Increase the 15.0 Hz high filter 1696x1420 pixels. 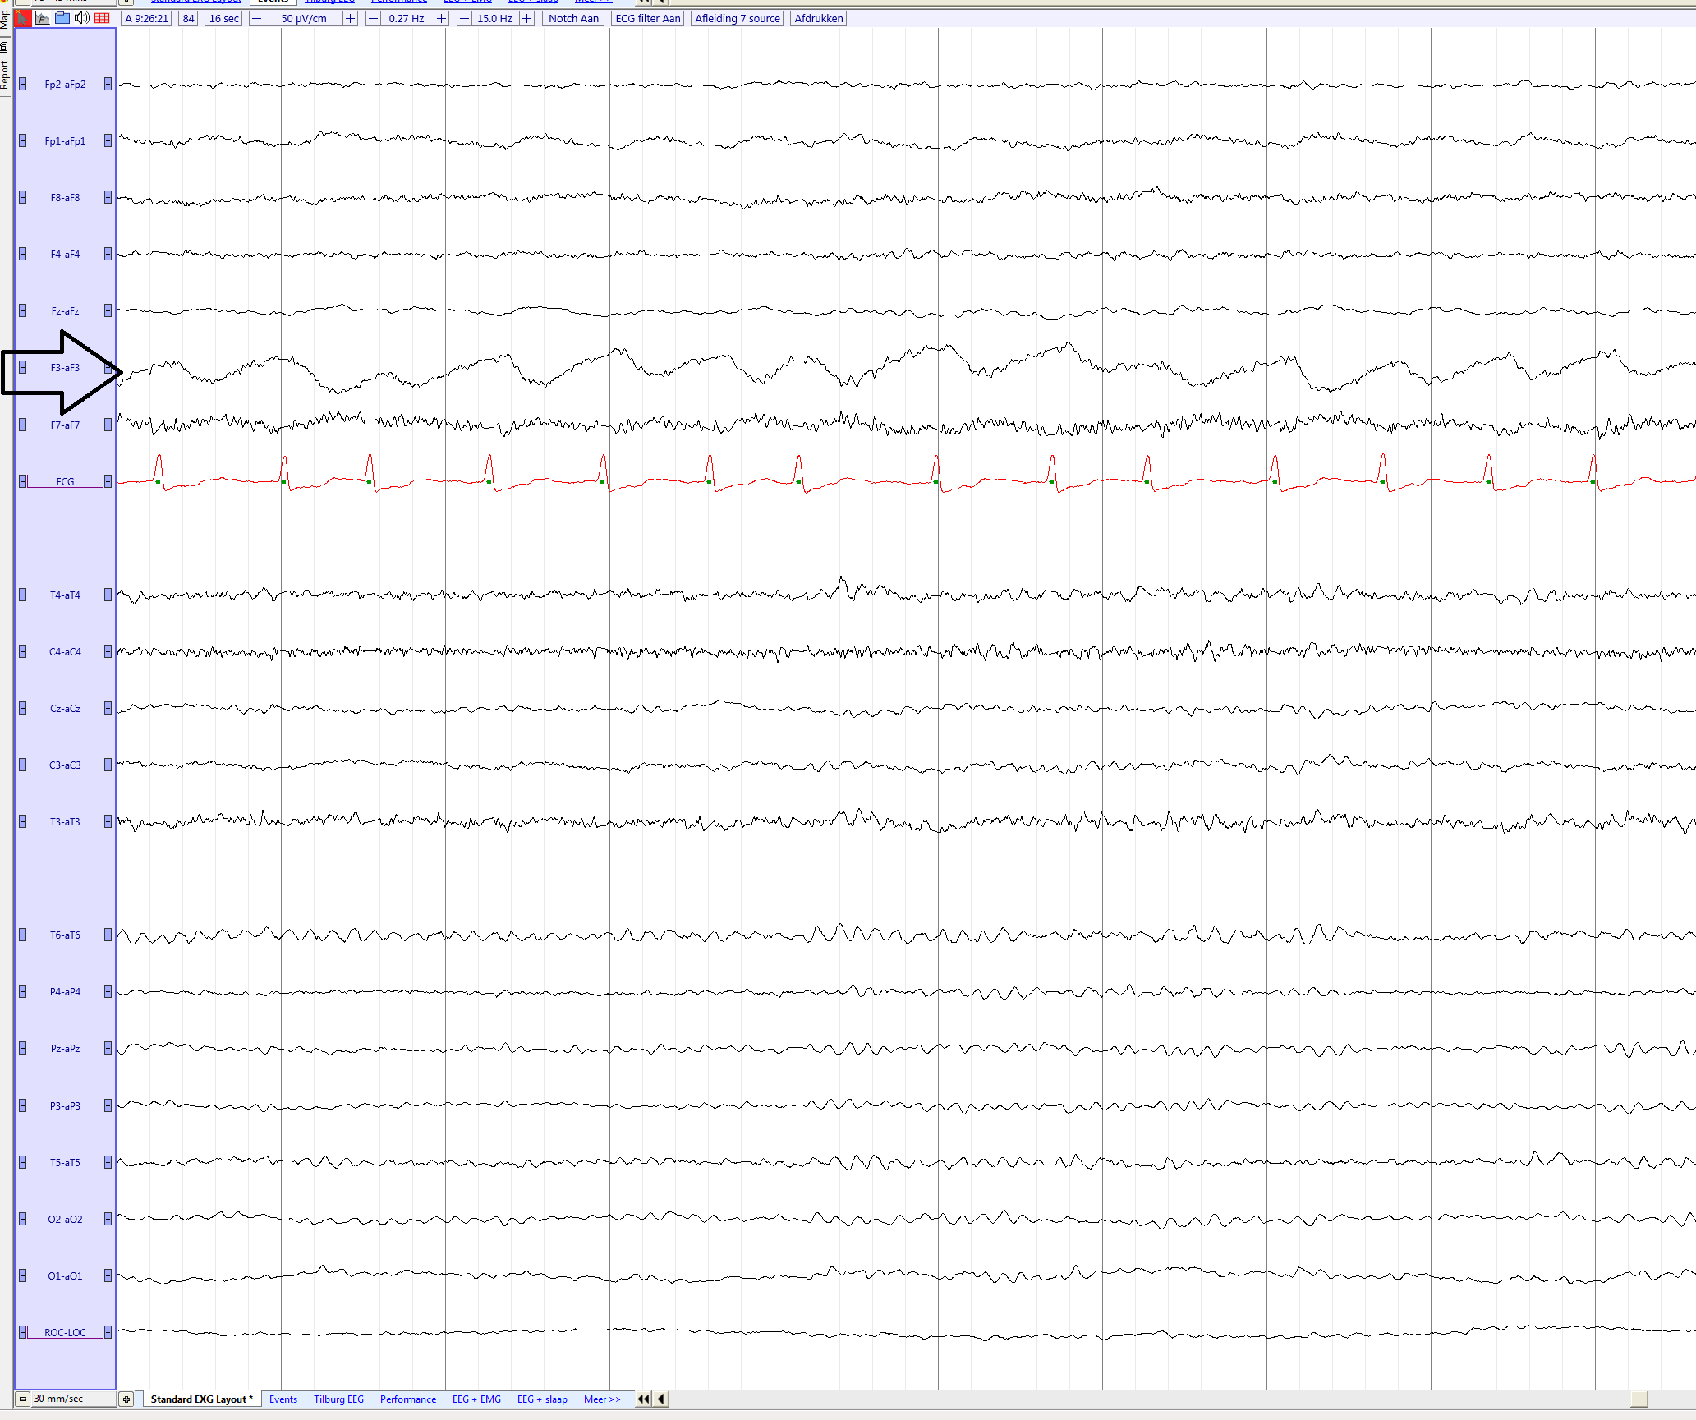coord(527,18)
